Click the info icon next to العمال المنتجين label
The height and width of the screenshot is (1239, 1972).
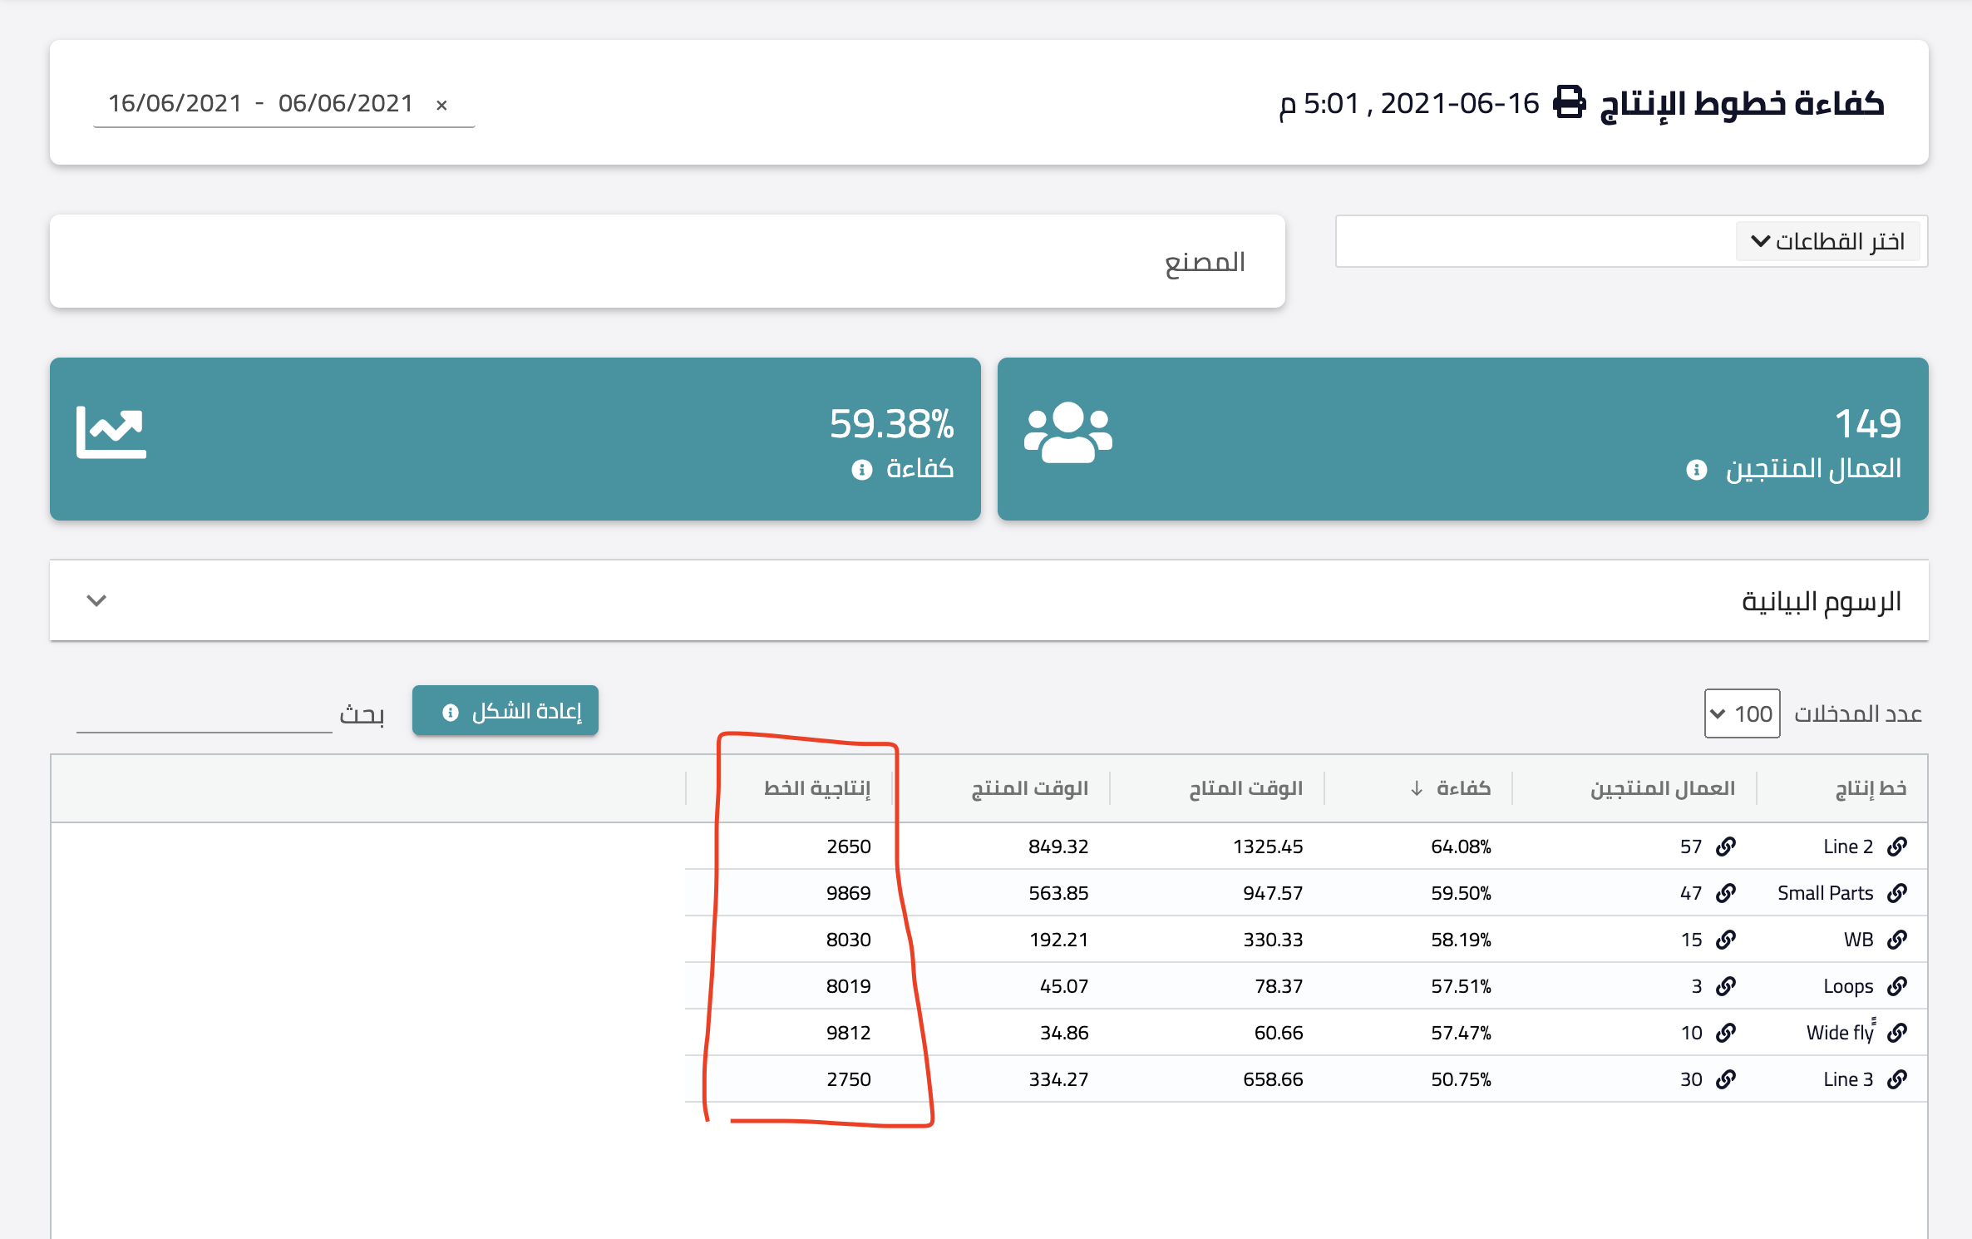click(x=1697, y=470)
